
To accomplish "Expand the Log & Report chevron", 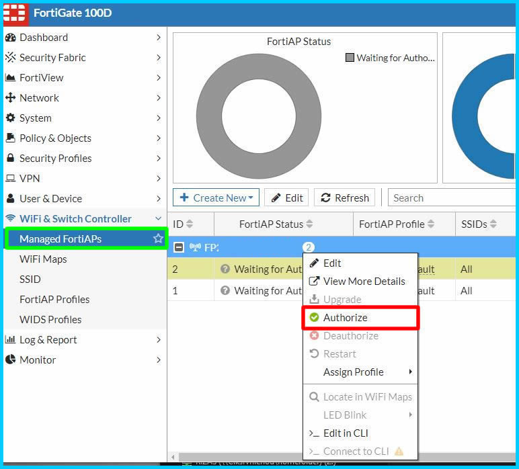I will point(159,339).
